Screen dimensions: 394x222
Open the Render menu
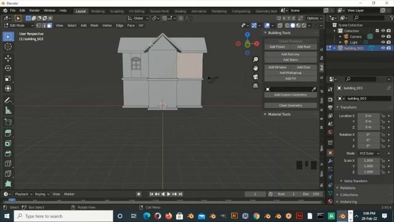pos(34,10)
